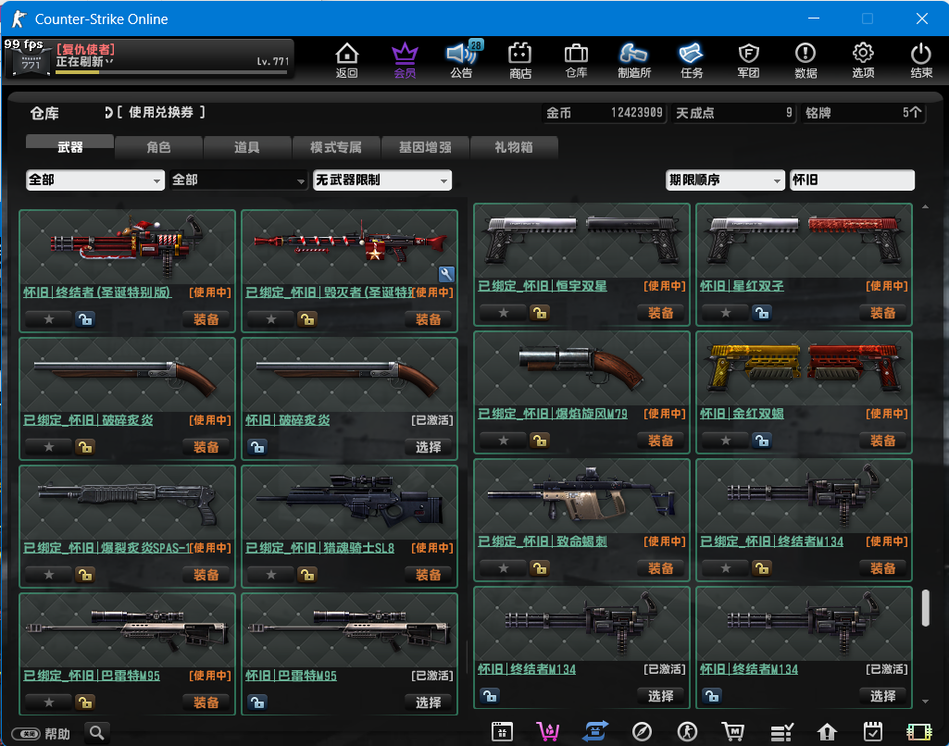Switch to the 角色 tab
Viewport: 949px width, 746px height.
(158, 147)
